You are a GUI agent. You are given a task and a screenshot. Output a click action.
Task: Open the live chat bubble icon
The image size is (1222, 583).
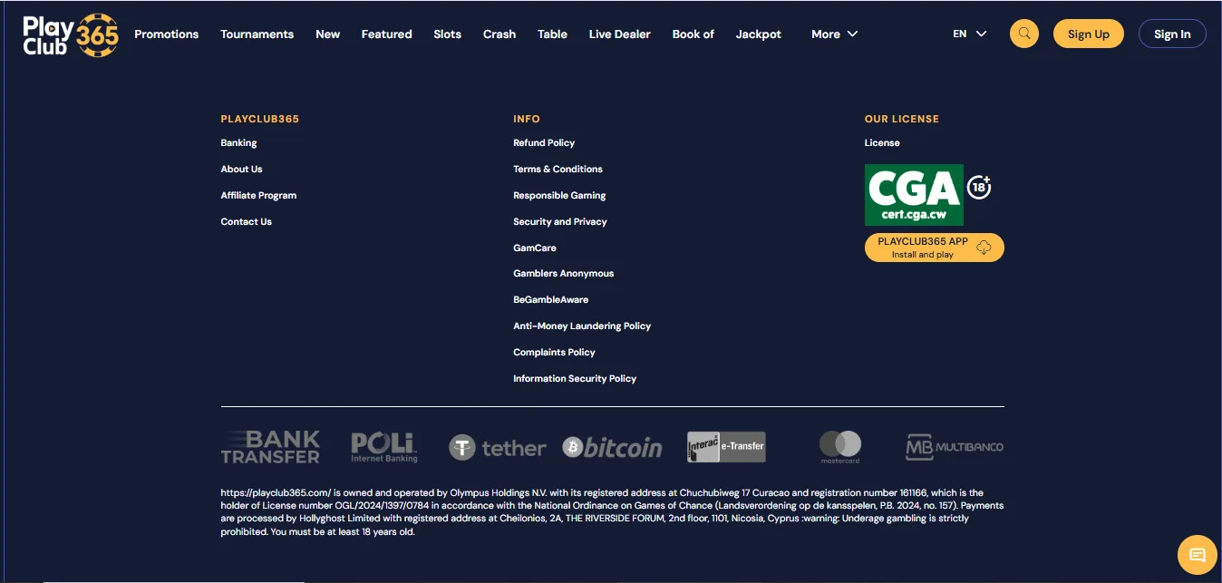(x=1197, y=555)
